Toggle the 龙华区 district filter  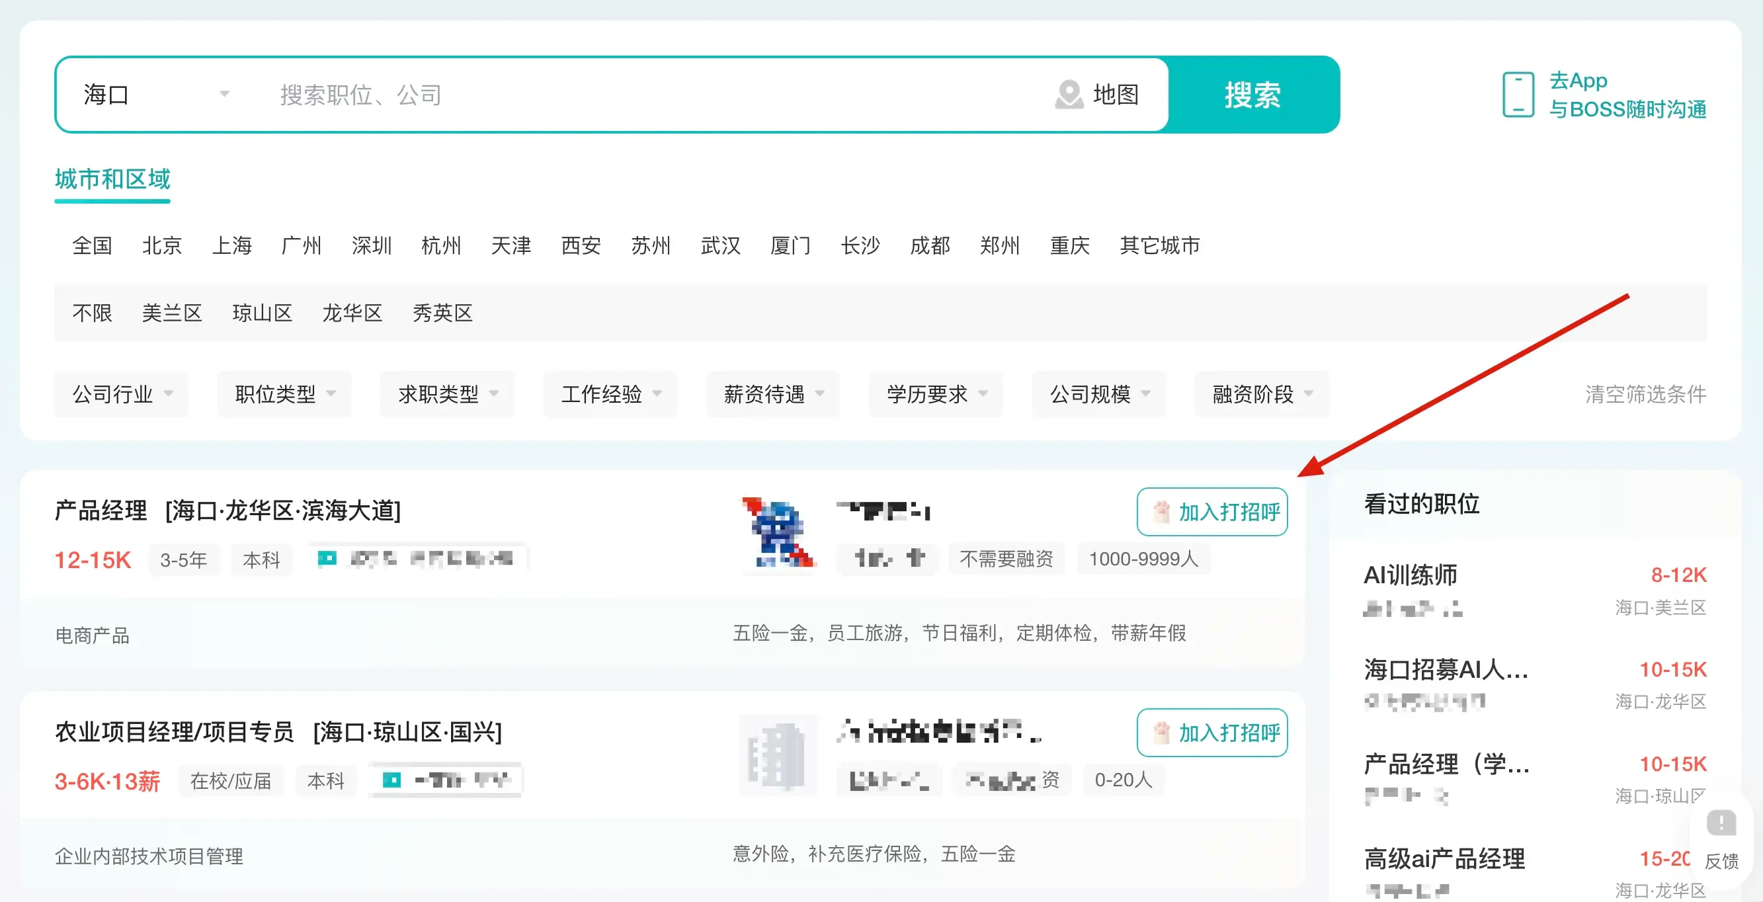click(x=352, y=313)
